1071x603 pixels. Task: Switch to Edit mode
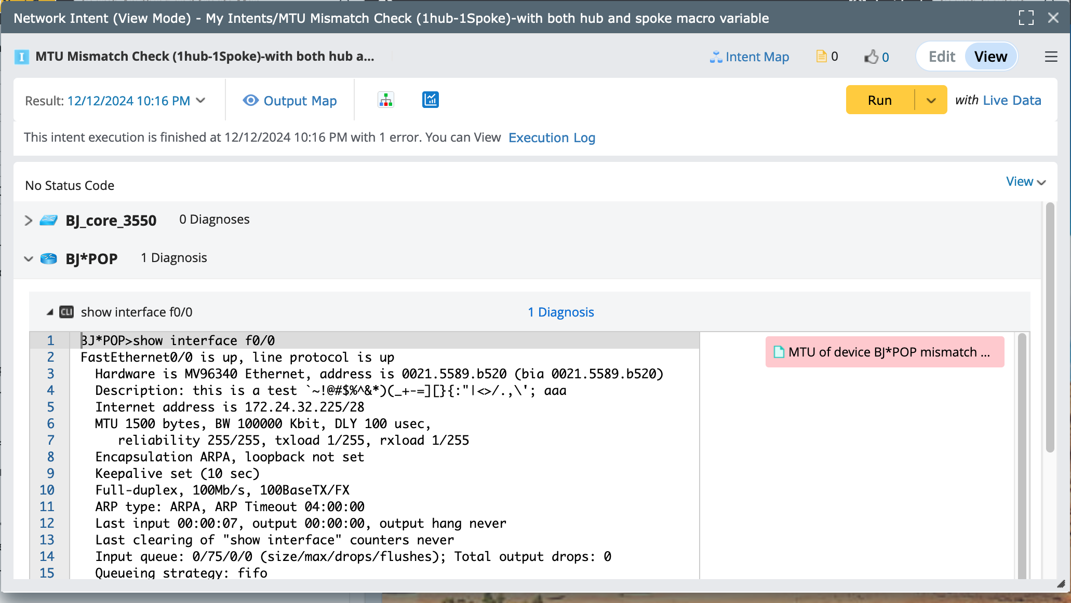941,57
